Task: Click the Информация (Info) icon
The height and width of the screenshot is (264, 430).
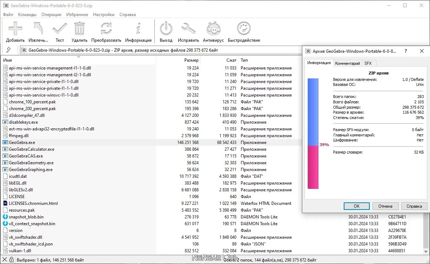Action: pyautogui.click(x=138, y=29)
